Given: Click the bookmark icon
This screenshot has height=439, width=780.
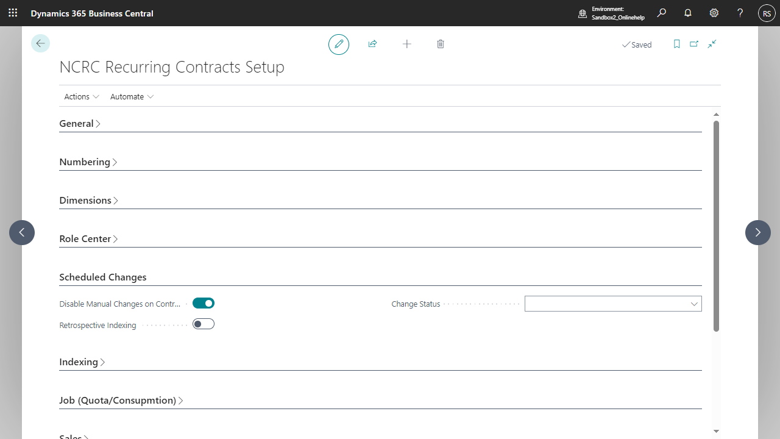Looking at the screenshot, I should tap(676, 44).
